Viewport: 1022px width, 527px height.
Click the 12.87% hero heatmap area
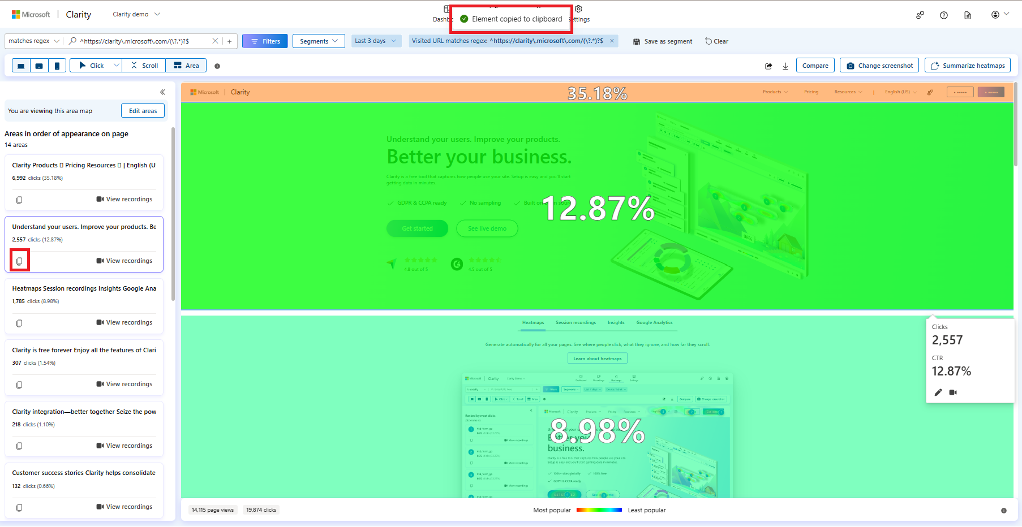pos(597,206)
